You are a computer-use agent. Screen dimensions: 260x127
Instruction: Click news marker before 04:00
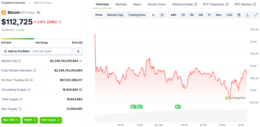[x=178, y=107]
